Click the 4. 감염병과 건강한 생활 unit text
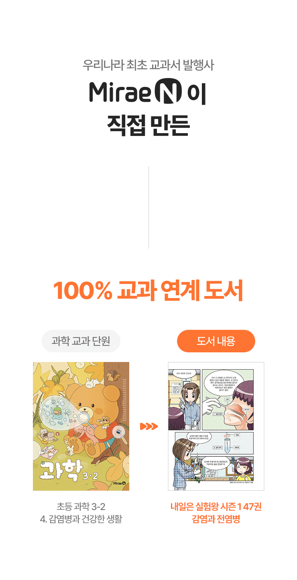 tap(81, 519)
